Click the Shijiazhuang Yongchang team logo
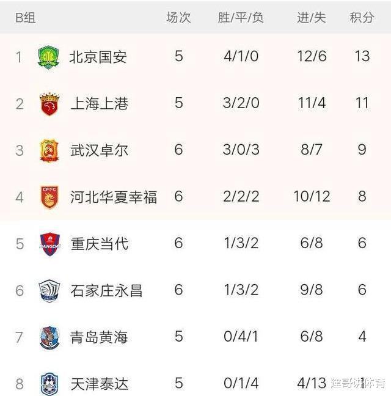The image size is (391, 396). coord(49,290)
